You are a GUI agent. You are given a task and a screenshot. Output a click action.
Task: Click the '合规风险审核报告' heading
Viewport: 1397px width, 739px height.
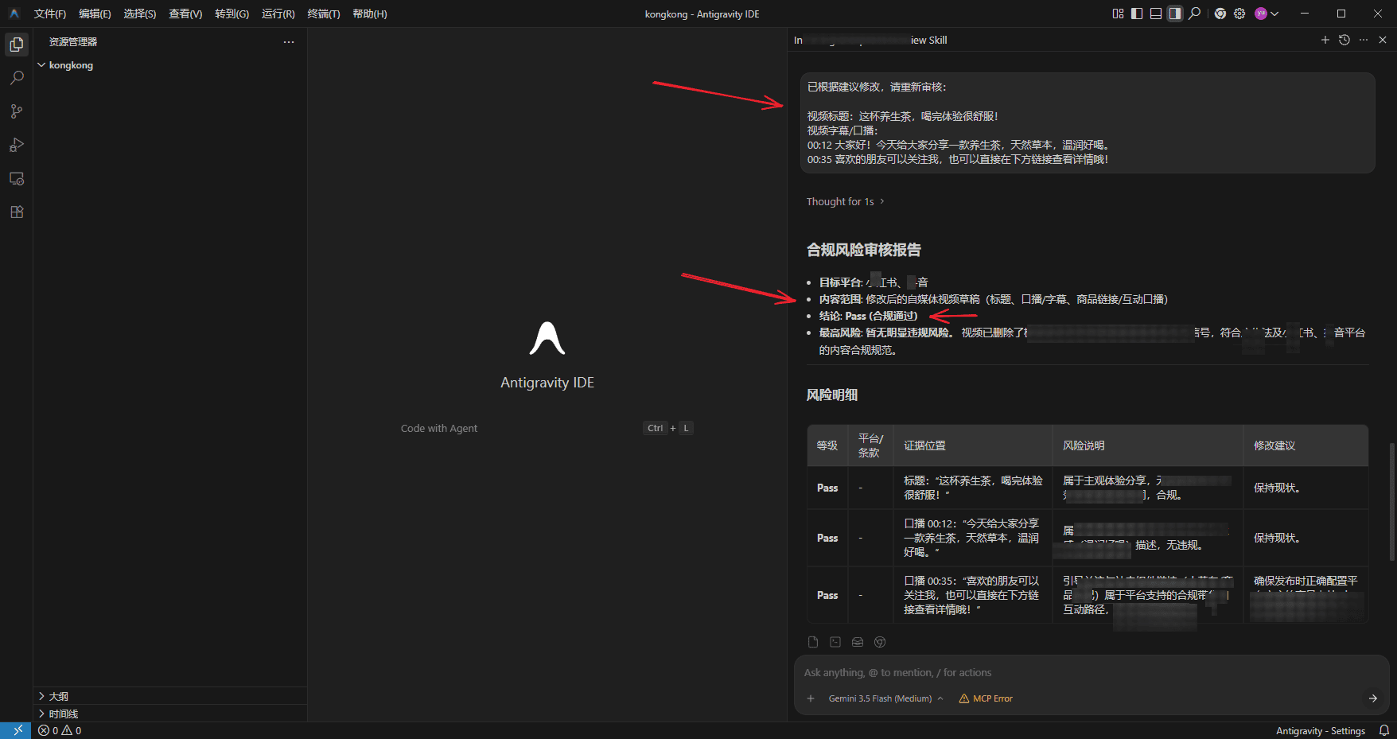click(864, 250)
